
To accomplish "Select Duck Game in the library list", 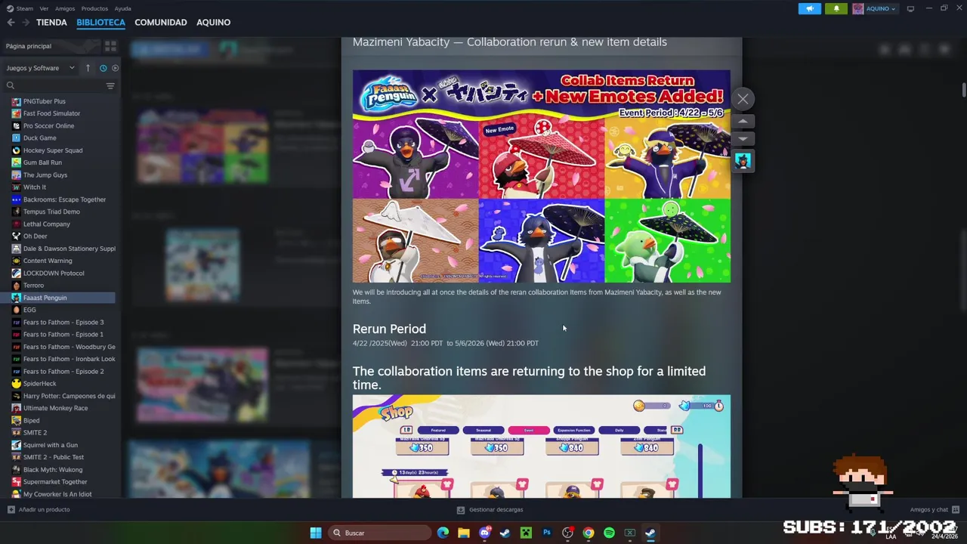I will (39, 138).
